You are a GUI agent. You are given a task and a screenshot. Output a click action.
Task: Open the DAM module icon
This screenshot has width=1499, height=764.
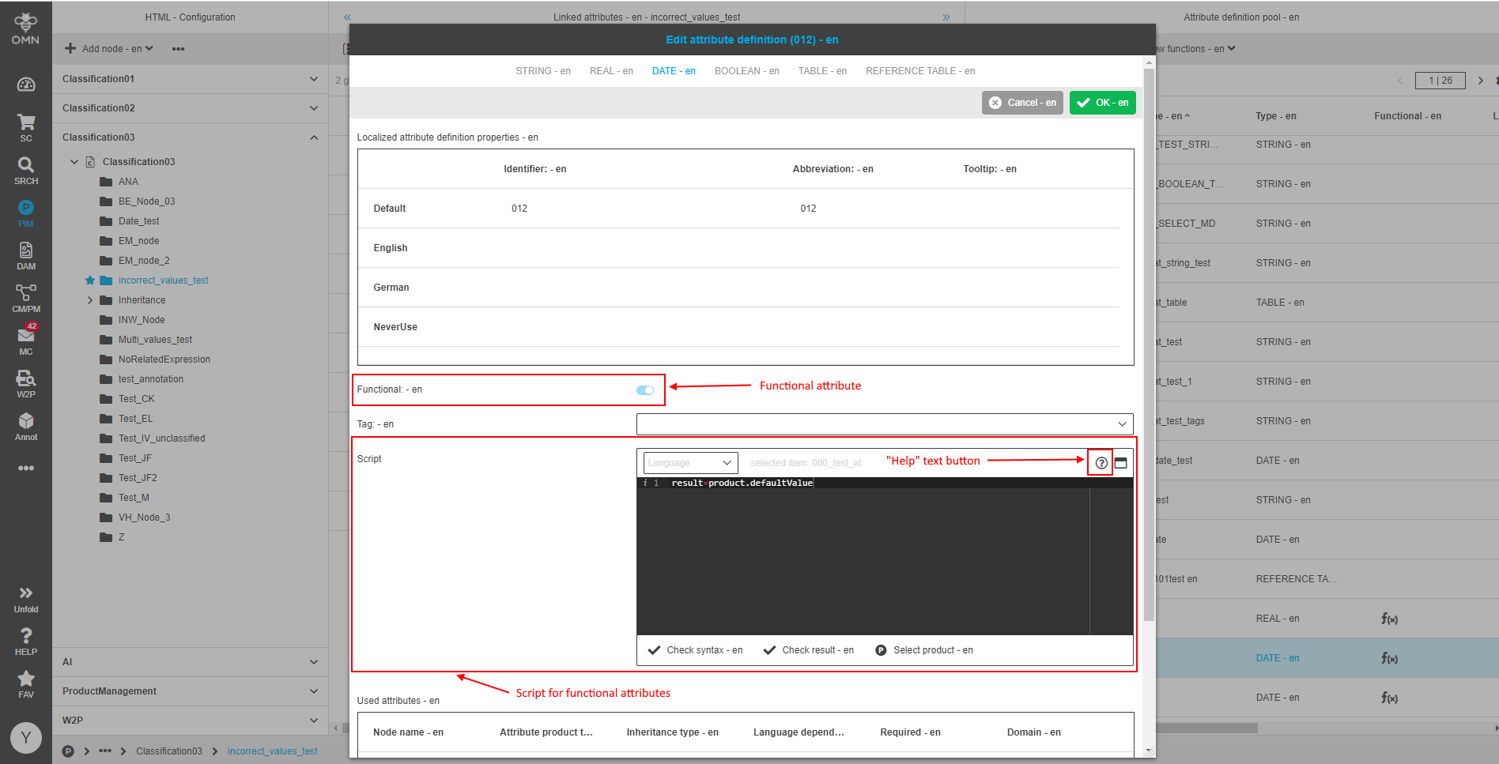point(26,255)
